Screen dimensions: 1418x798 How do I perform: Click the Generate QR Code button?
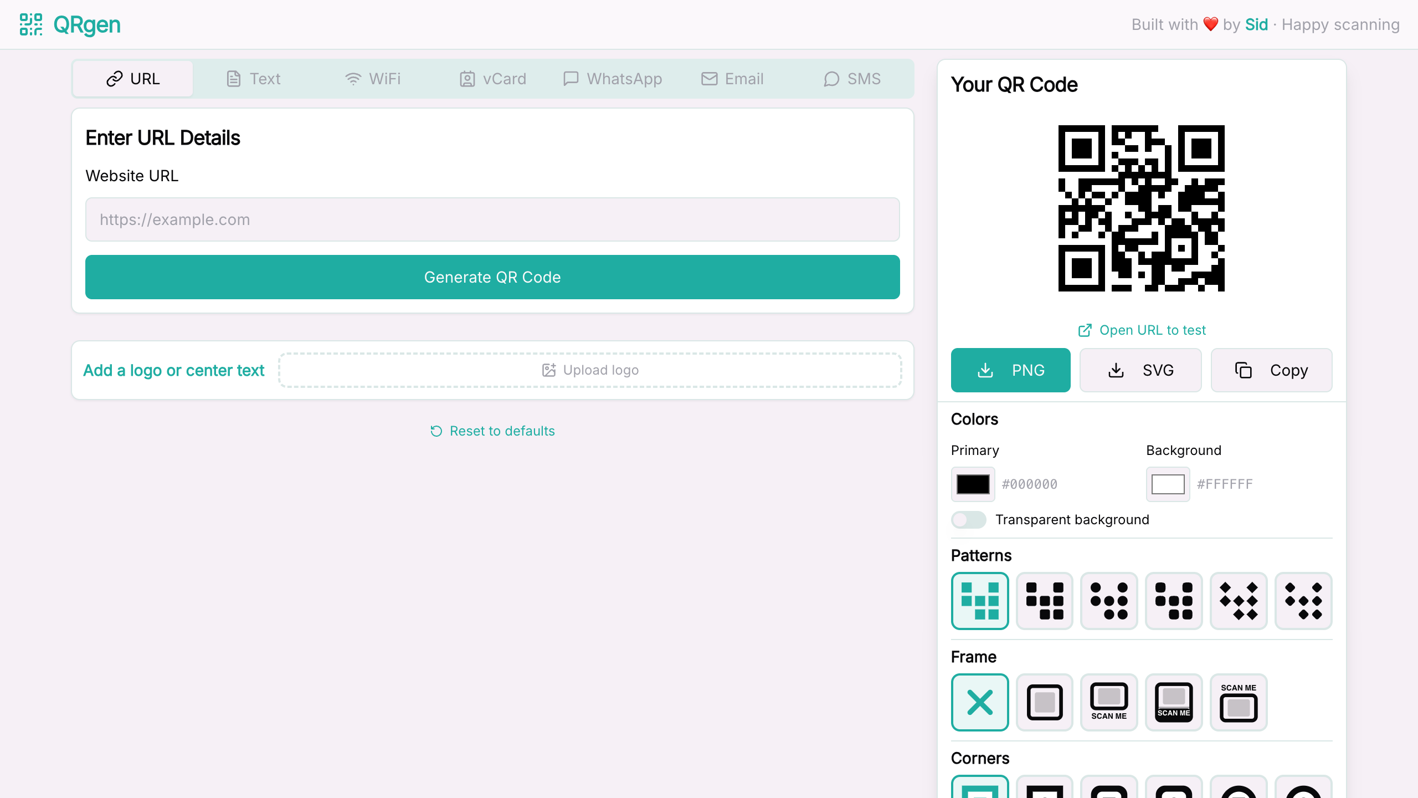point(492,277)
